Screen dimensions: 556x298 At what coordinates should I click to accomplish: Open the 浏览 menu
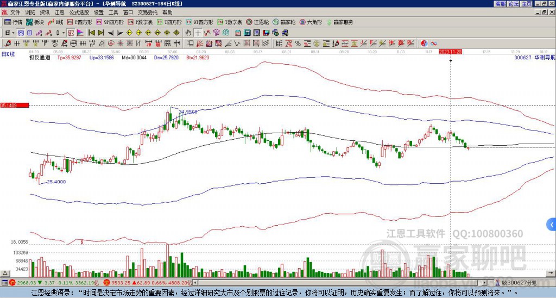[x=30, y=13]
